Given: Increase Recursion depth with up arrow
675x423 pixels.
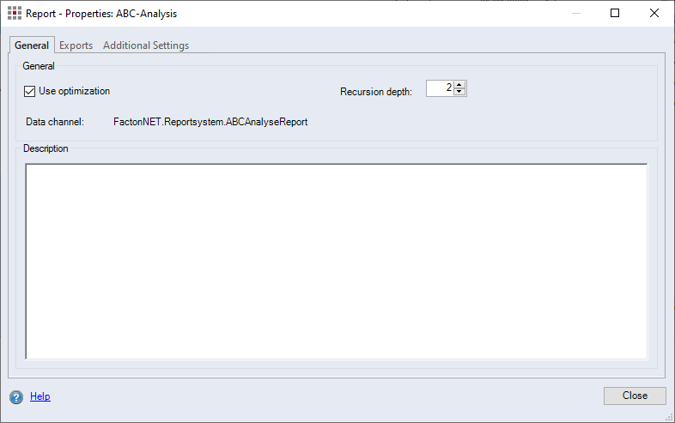Looking at the screenshot, I should (x=459, y=85).
